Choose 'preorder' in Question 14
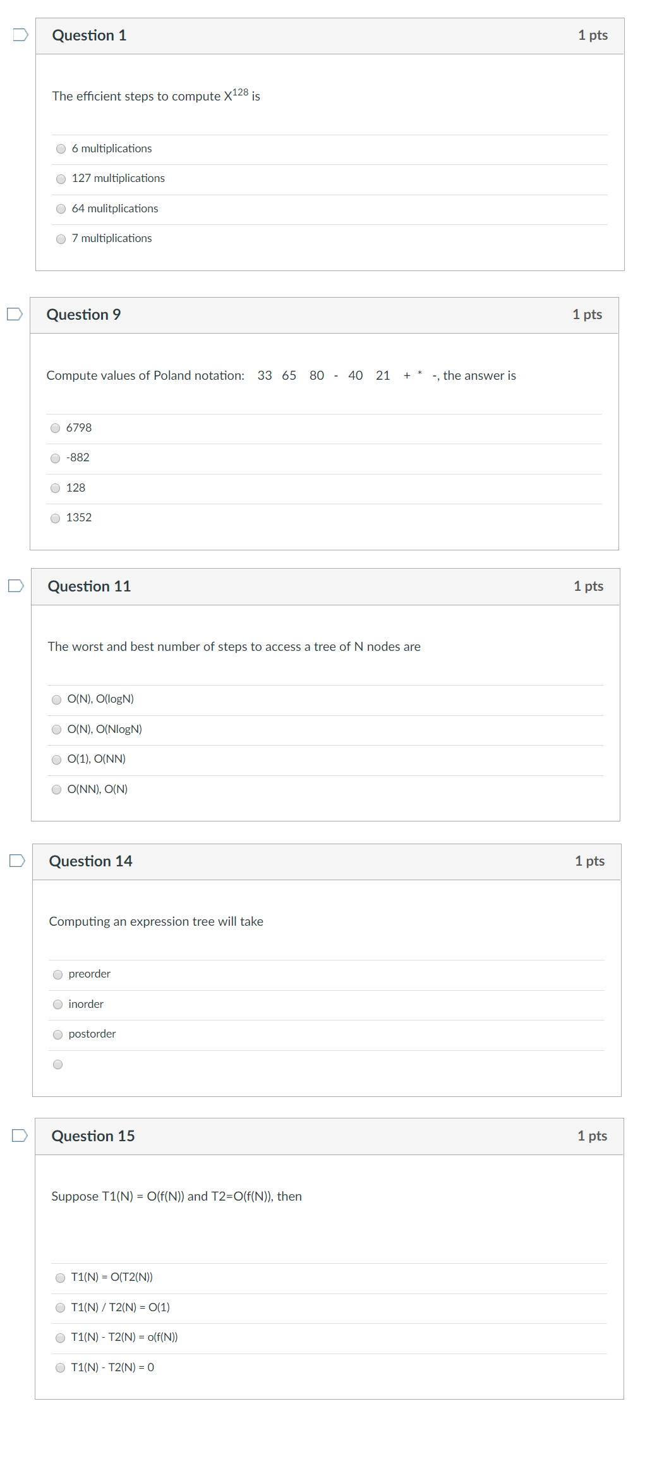Screen dimensions: 657x1466 [58, 974]
